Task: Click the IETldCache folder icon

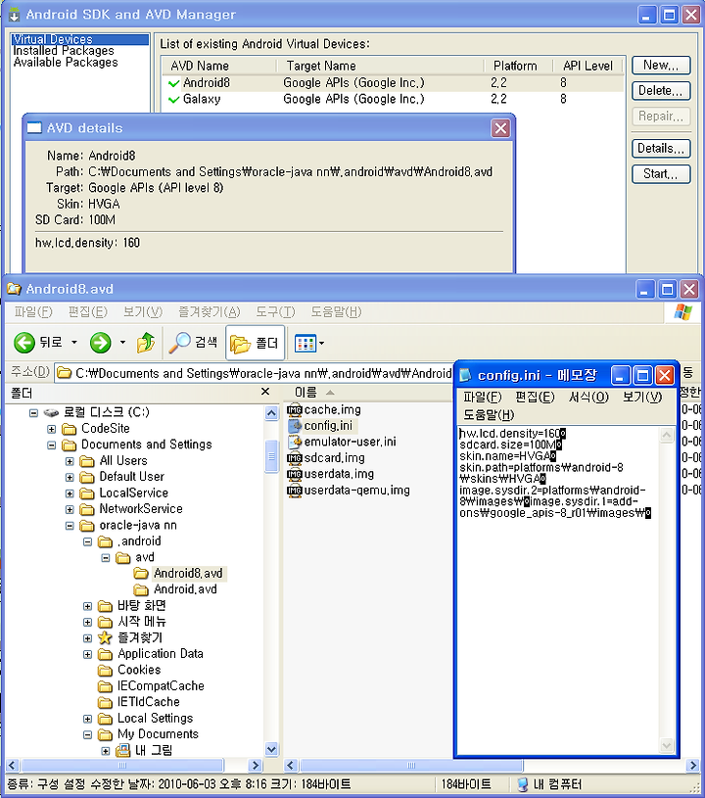Action: pyautogui.click(x=105, y=703)
